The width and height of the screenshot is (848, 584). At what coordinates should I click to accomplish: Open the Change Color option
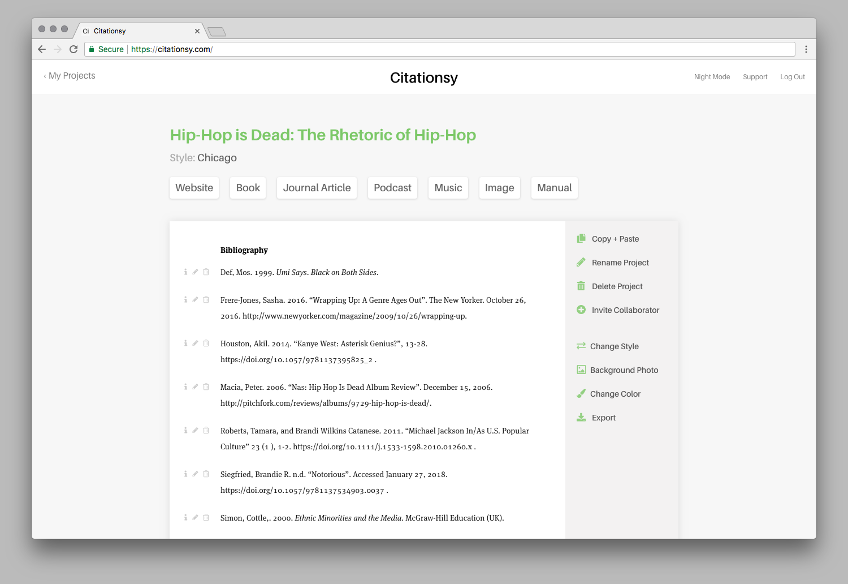pyautogui.click(x=615, y=394)
